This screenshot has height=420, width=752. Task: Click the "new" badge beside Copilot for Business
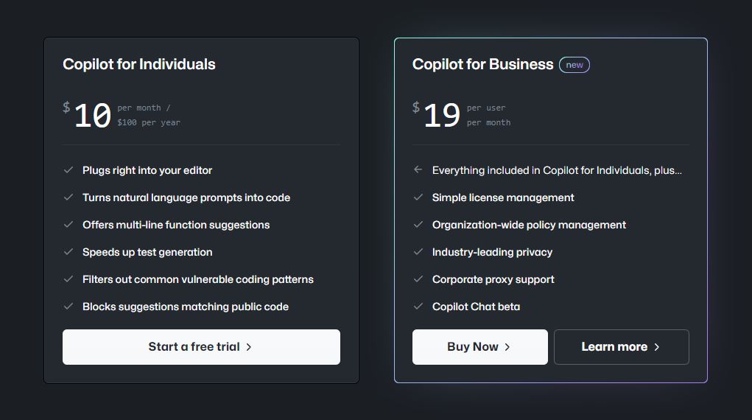(x=574, y=65)
